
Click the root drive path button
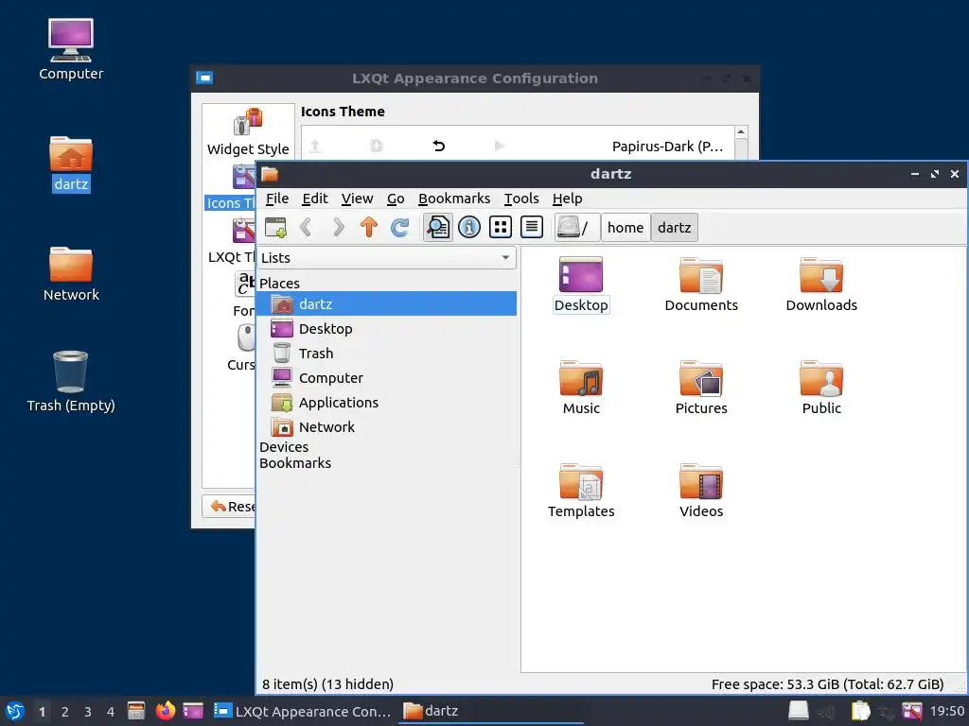pos(576,227)
